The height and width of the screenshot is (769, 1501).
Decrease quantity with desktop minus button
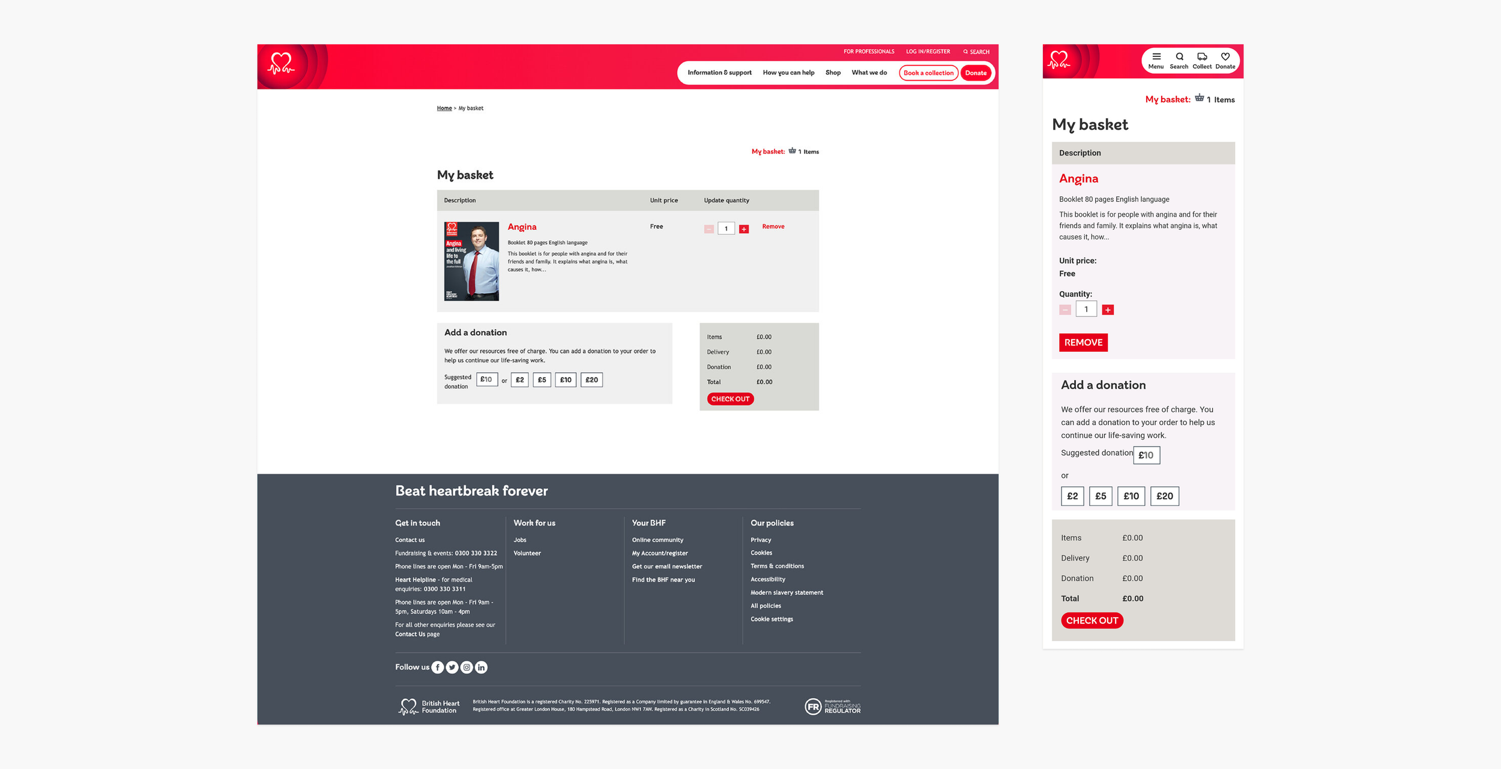pos(709,229)
